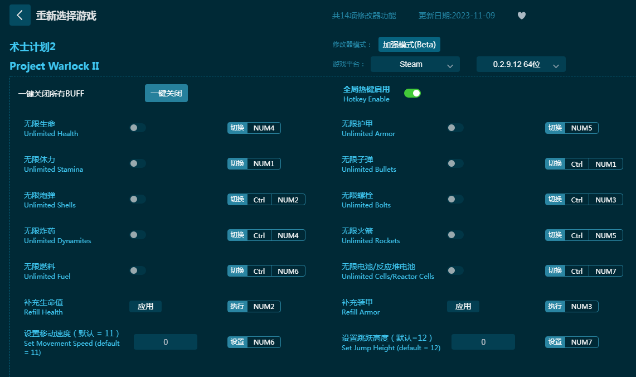Viewport: 636px width, 377px height.
Task: Click the Movement Speed value field
Action: point(166,342)
